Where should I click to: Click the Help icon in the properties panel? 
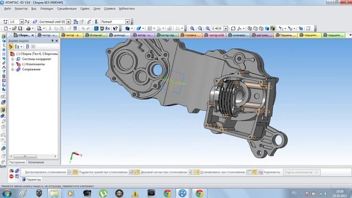click(17, 177)
